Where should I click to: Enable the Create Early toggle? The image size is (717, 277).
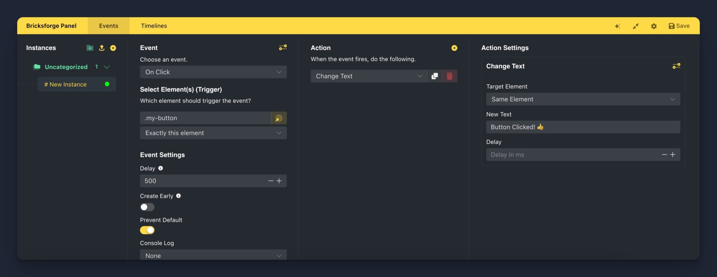click(x=147, y=207)
